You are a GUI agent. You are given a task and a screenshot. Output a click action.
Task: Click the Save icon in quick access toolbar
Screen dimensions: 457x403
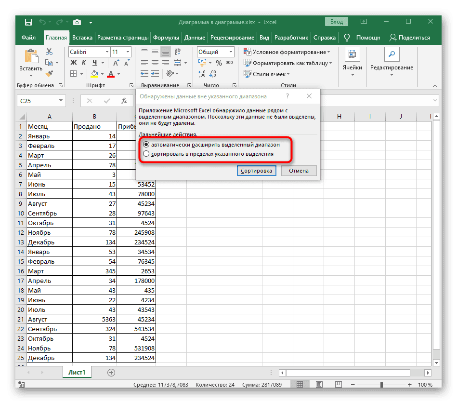28,22
